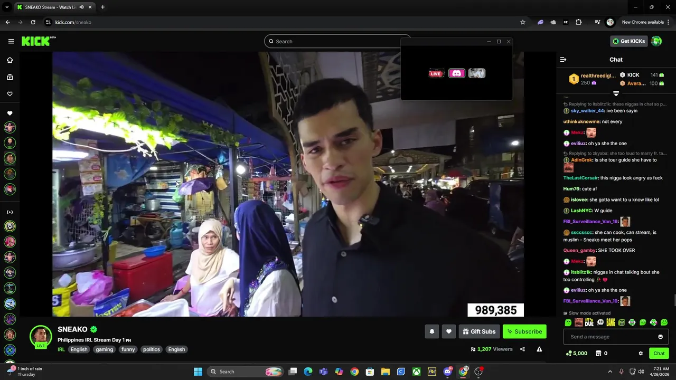Open the emoji picker in chat input

(x=660, y=337)
